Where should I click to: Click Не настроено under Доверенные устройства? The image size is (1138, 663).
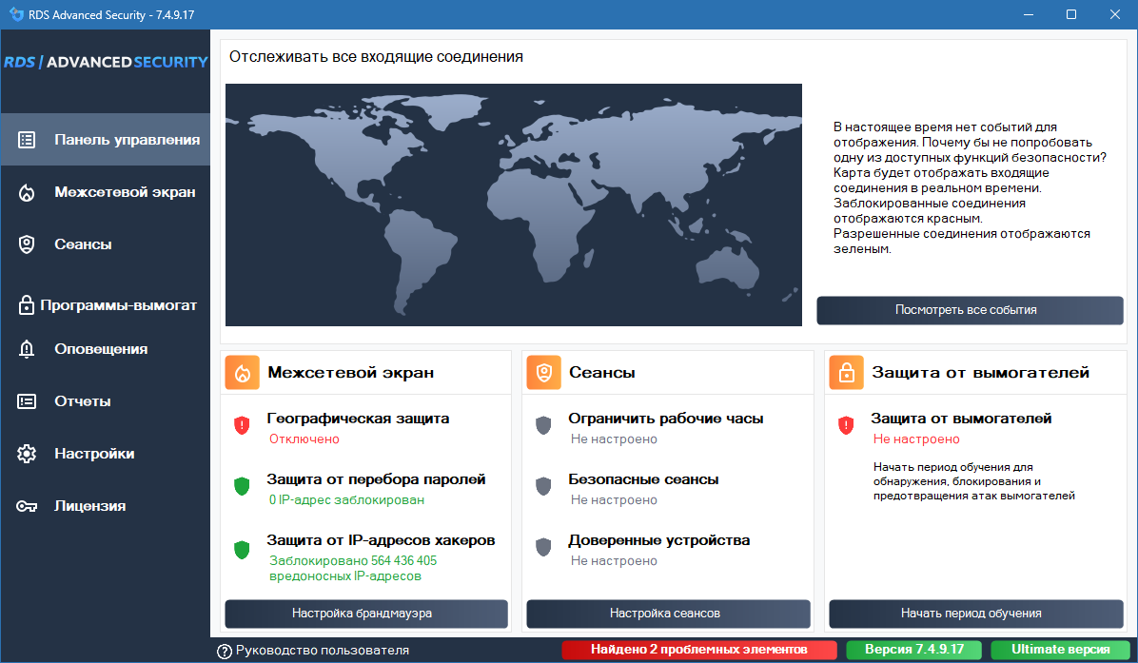[x=614, y=560]
